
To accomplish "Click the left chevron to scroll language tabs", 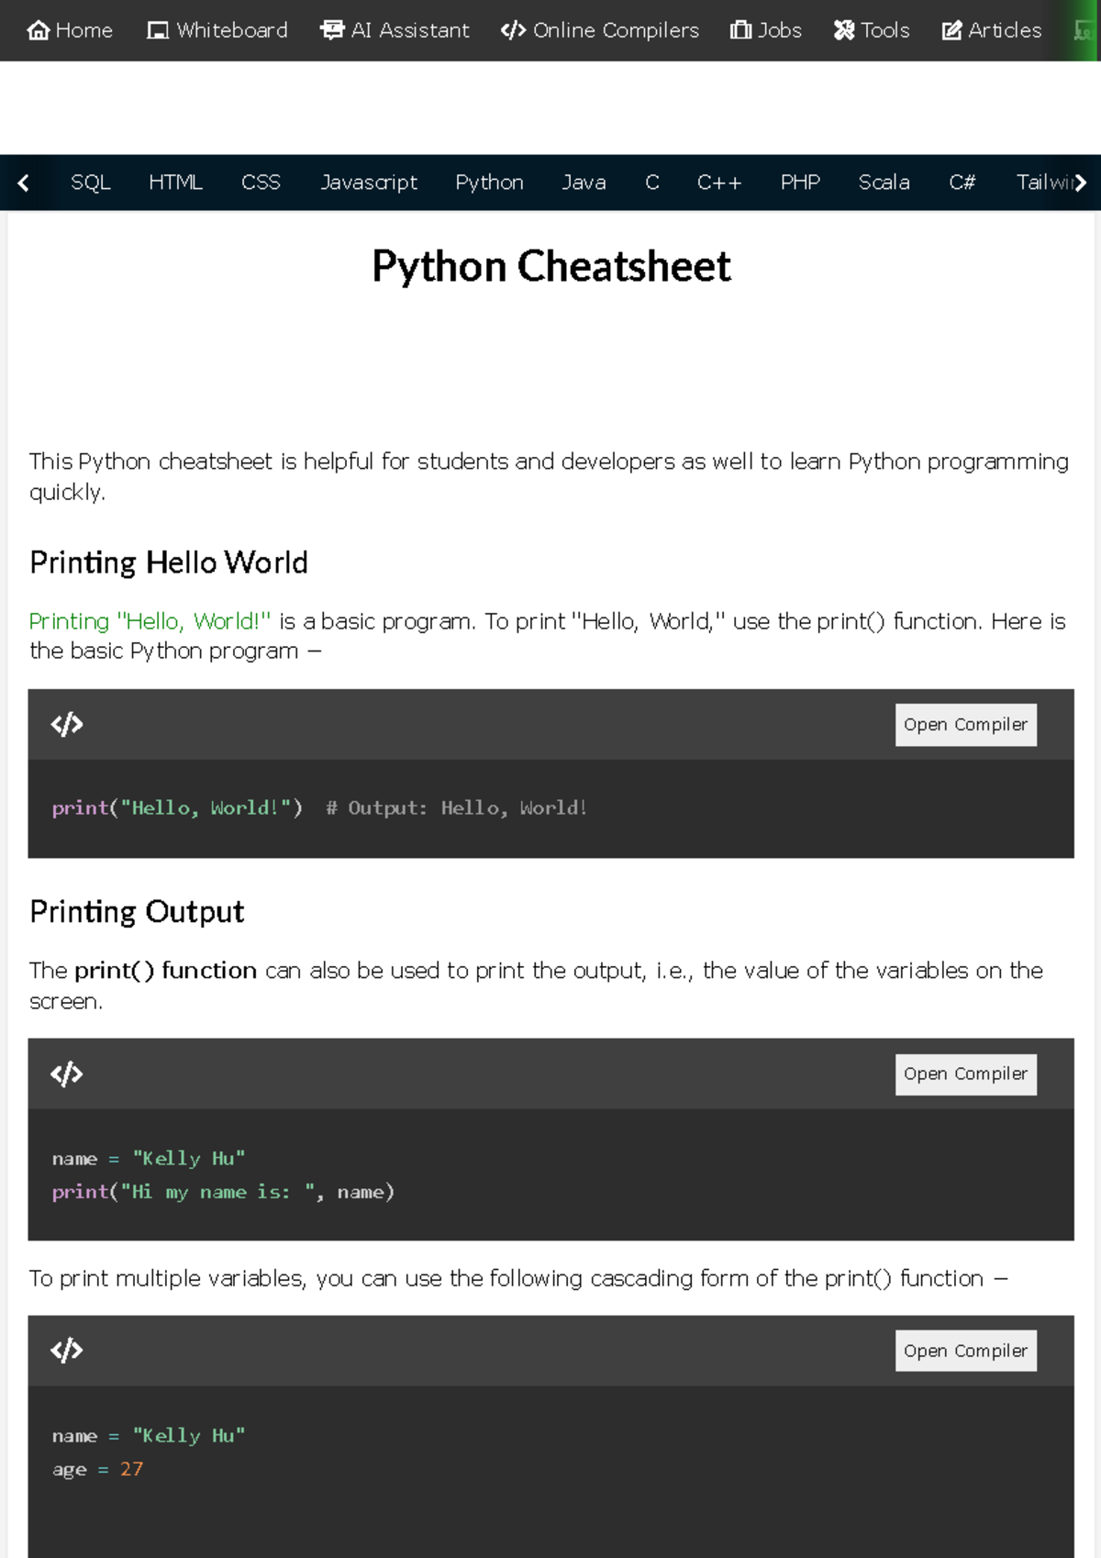I will pyautogui.click(x=23, y=183).
